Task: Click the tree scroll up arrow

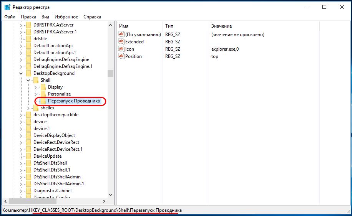Action: (110, 25)
